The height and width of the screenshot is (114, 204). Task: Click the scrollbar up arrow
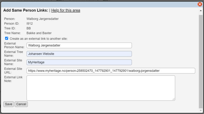click(201, 11)
